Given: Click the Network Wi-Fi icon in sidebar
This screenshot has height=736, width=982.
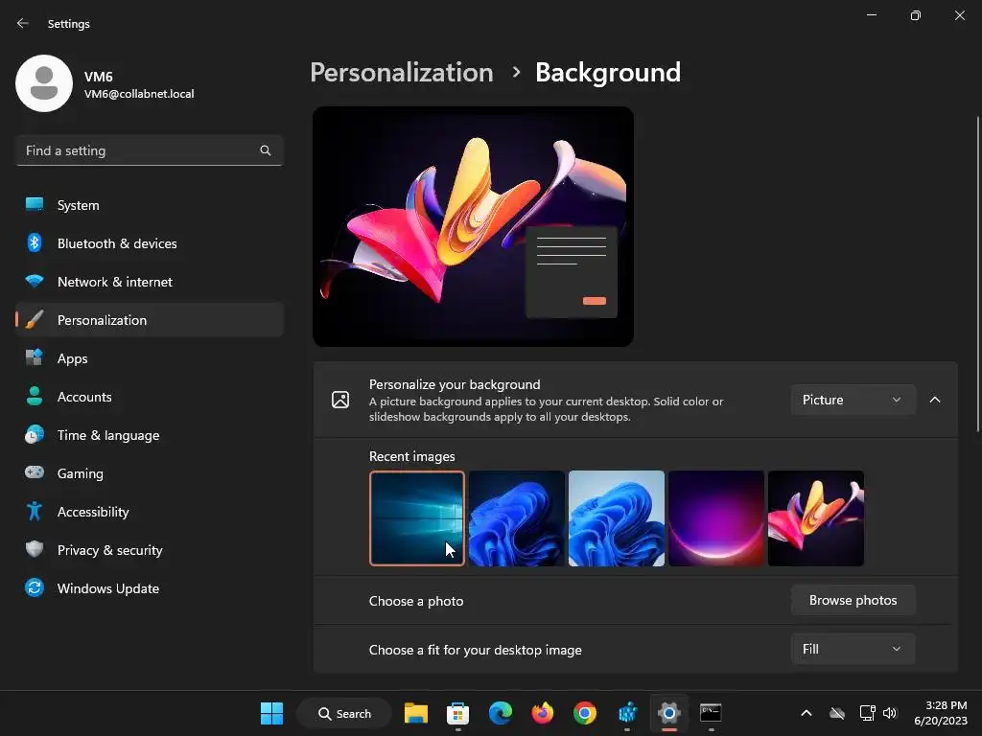Looking at the screenshot, I should (35, 281).
